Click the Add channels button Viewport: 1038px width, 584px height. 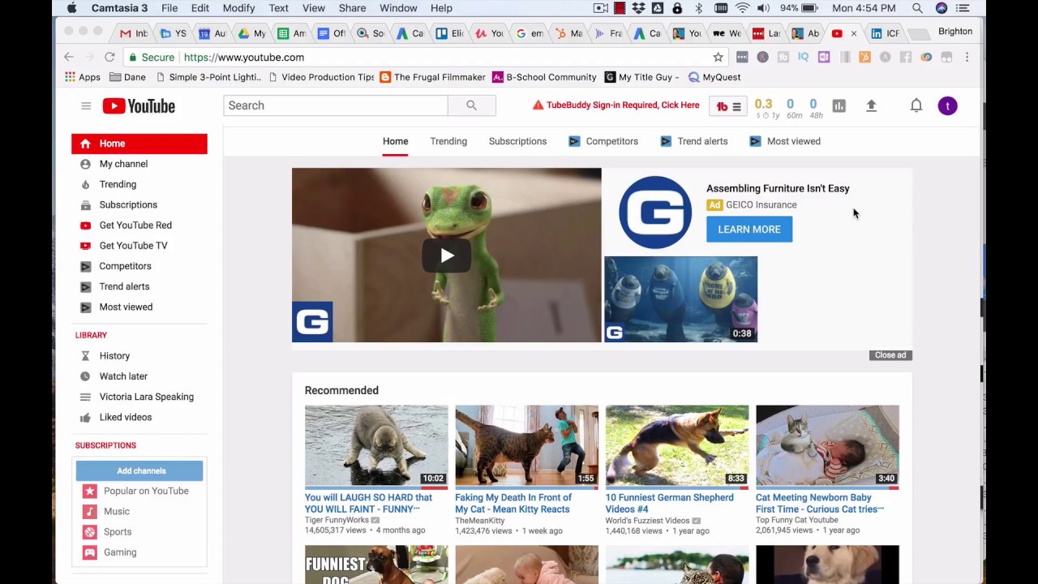139,470
